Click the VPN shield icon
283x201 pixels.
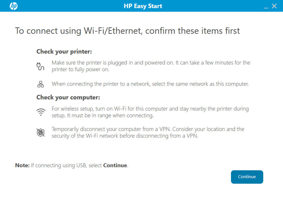click(41, 133)
